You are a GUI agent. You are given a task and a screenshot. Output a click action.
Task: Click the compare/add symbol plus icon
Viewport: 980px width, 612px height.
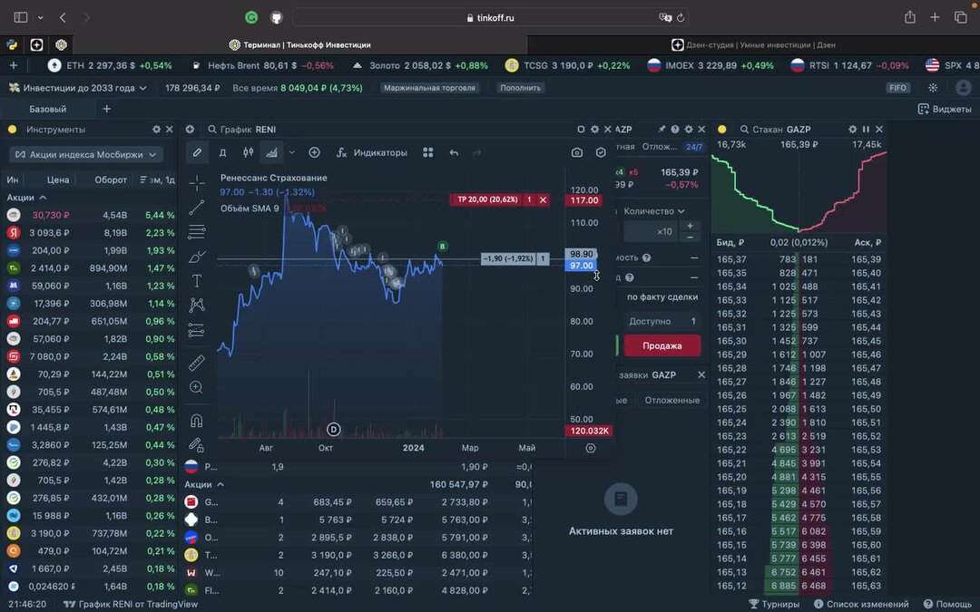(314, 152)
